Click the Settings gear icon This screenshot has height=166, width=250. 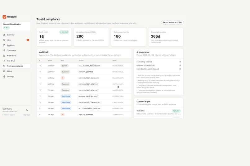(4, 77)
